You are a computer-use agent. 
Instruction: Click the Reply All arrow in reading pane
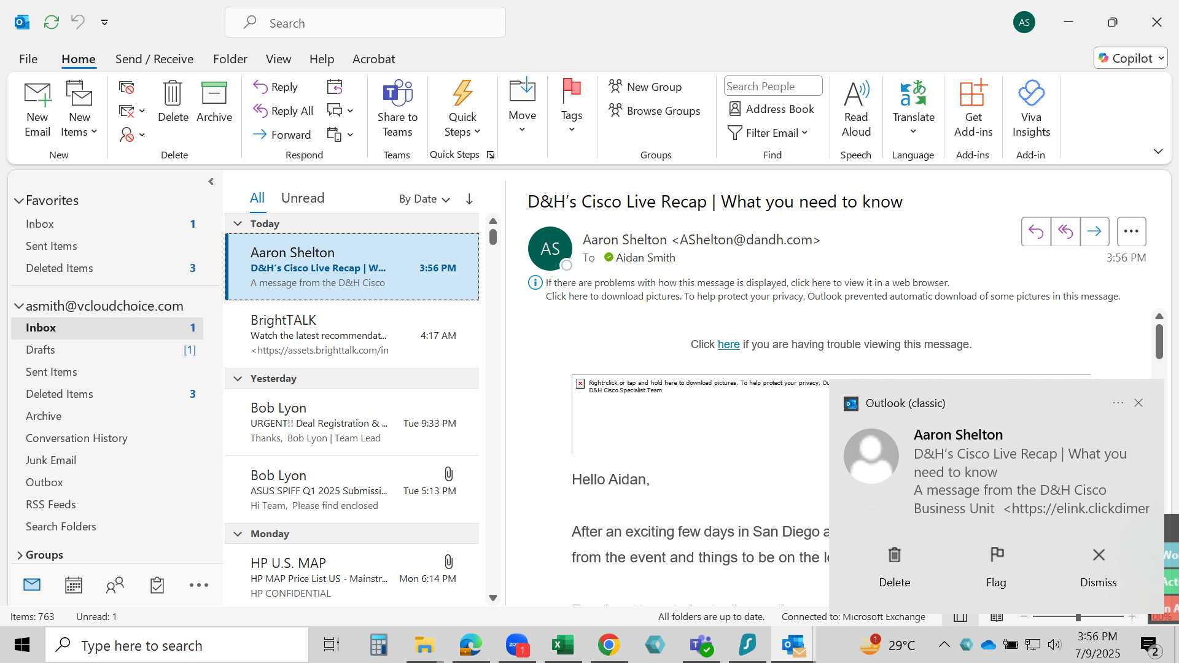click(x=1065, y=231)
